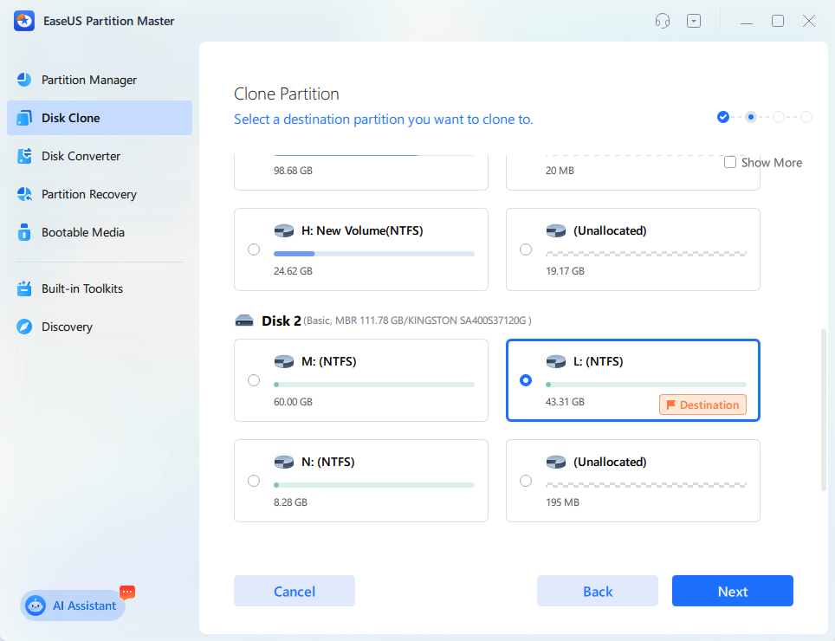Select the 195 MB Unallocated radio button
835x641 pixels.
pyautogui.click(x=526, y=481)
